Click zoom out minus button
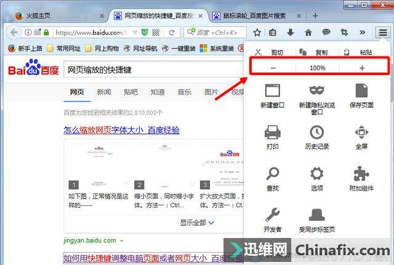This screenshot has height=265, width=394. [273, 68]
